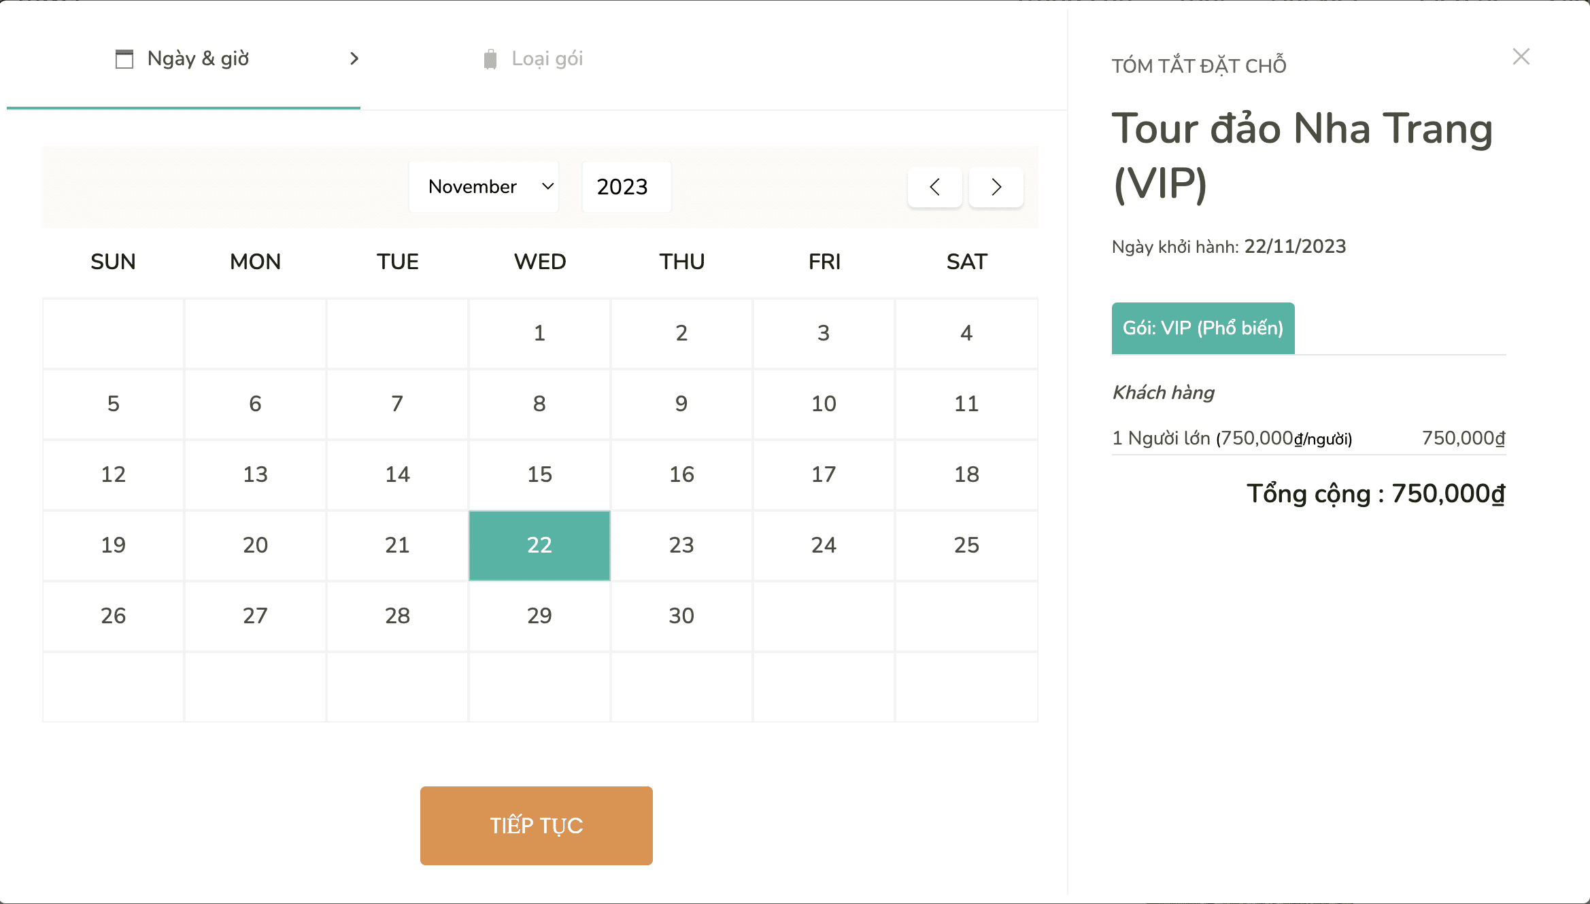Select November 1 in the calendar
The height and width of the screenshot is (904, 1590).
[x=539, y=333]
